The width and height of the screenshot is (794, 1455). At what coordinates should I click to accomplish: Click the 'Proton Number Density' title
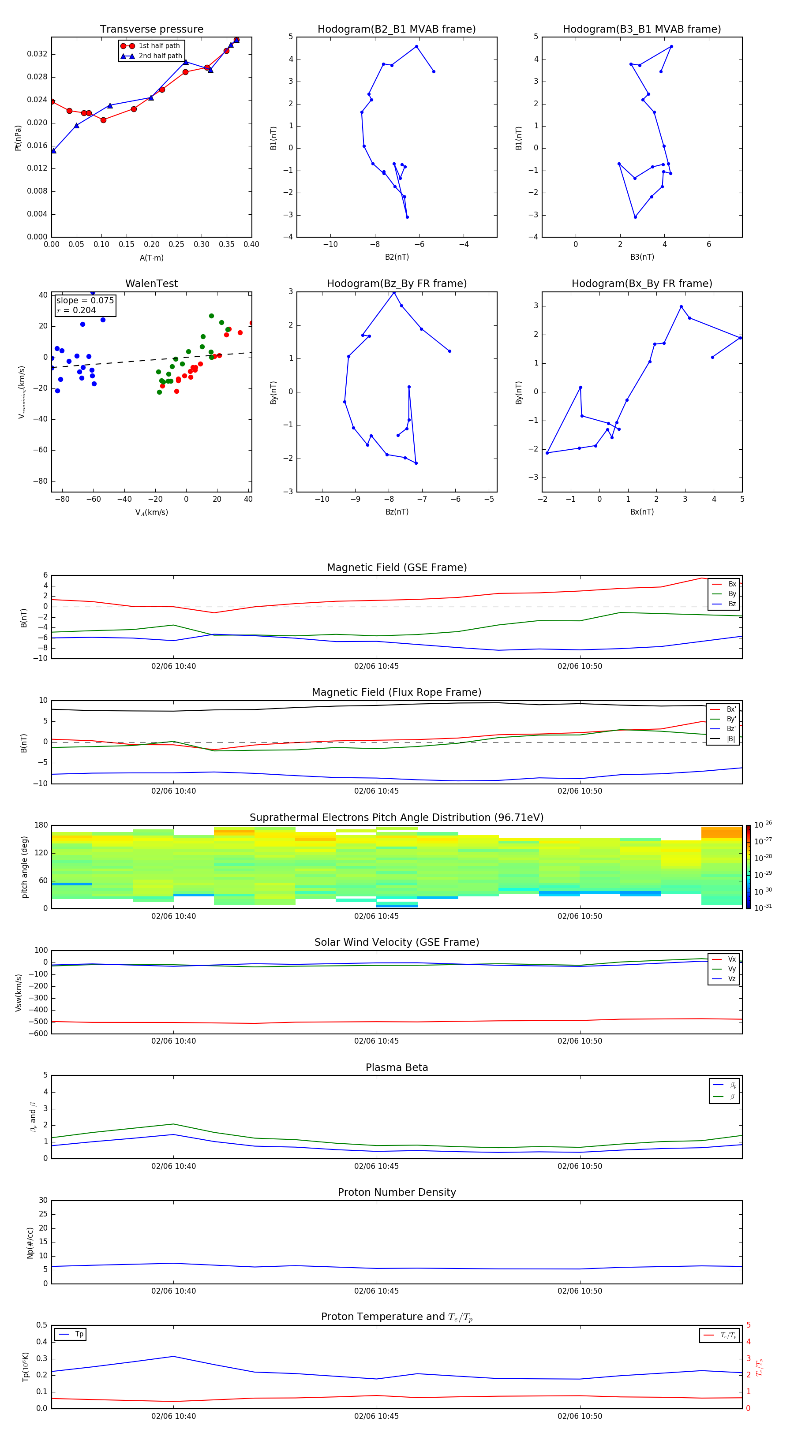(397, 1192)
